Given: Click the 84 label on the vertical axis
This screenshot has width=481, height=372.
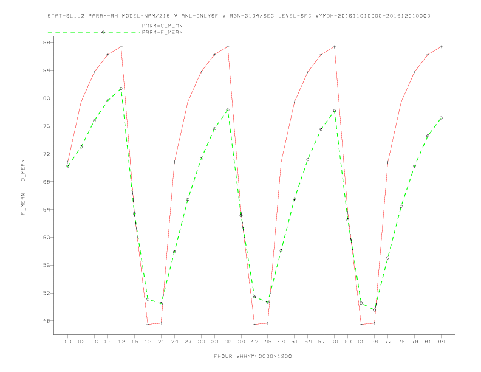Looking at the screenshot, I should pos(46,71).
